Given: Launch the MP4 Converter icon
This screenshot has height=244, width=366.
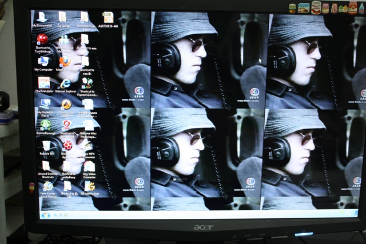Looking at the screenshot, I should point(89,150).
